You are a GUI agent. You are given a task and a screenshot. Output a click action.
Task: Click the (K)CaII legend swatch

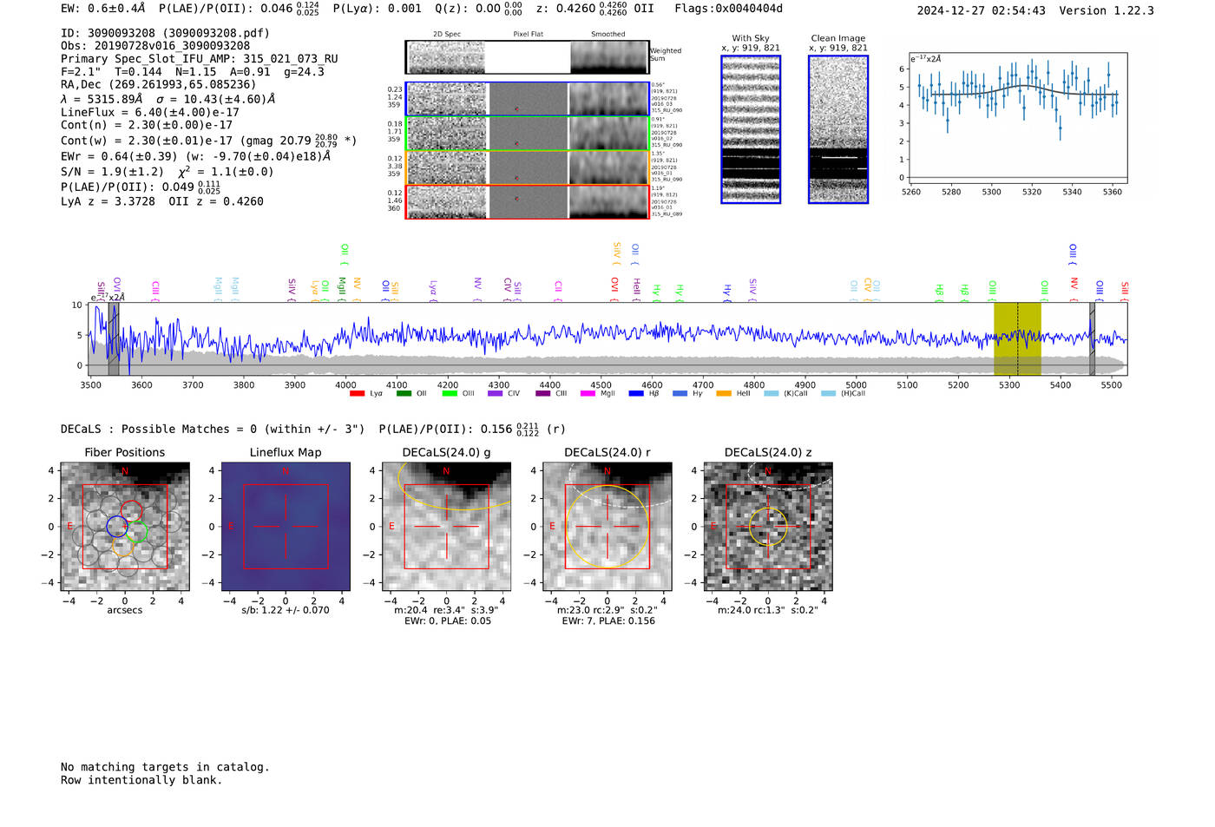coord(771,394)
